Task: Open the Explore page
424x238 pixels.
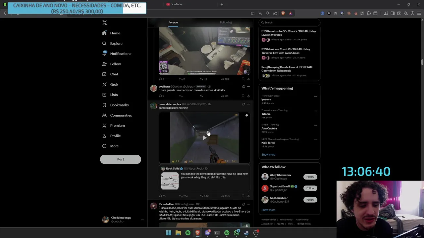Action: click(112, 43)
